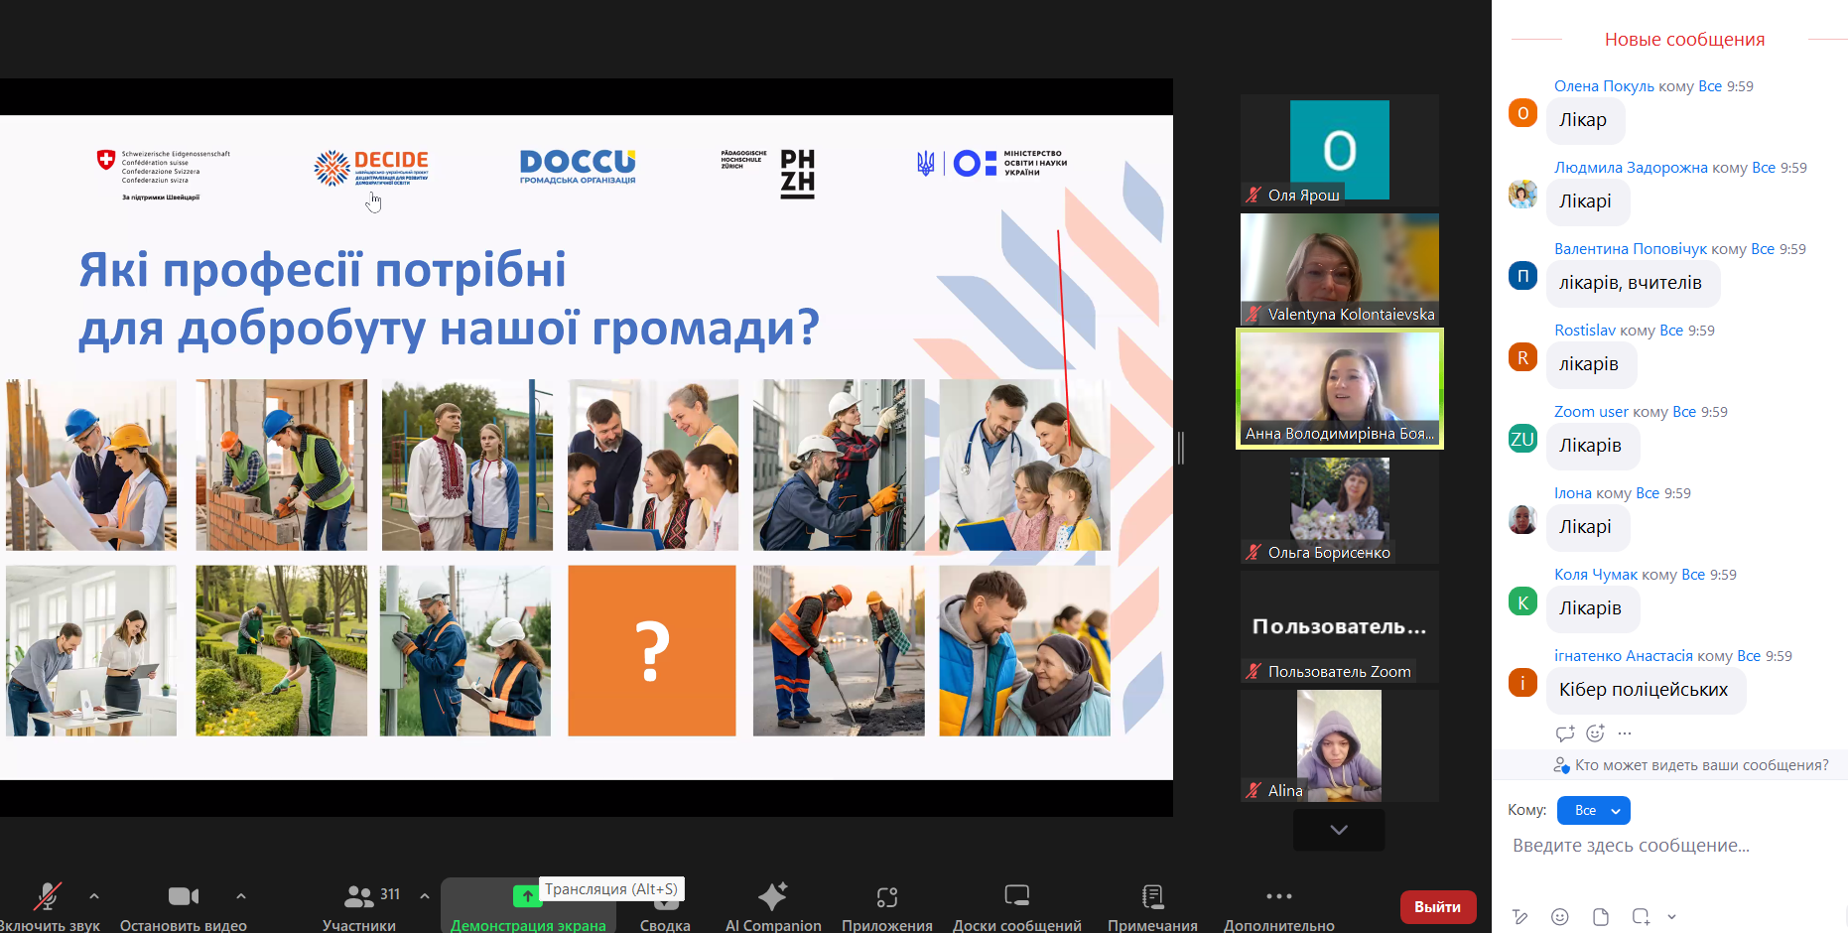1848x933 pixels.
Task: Open text formatting icon in chat
Action: (x=1519, y=916)
